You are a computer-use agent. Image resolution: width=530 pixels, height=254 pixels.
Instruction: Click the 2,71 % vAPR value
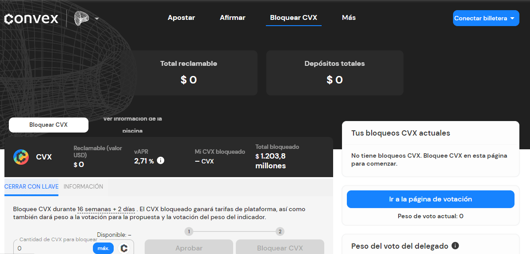[144, 161]
